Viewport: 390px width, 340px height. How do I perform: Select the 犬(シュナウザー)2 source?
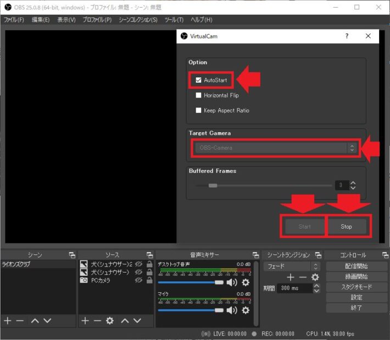[112, 264]
